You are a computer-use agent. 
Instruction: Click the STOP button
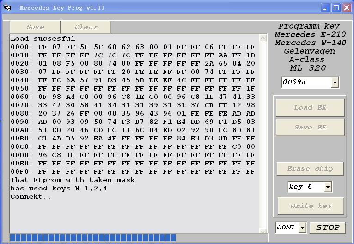tap(327, 227)
